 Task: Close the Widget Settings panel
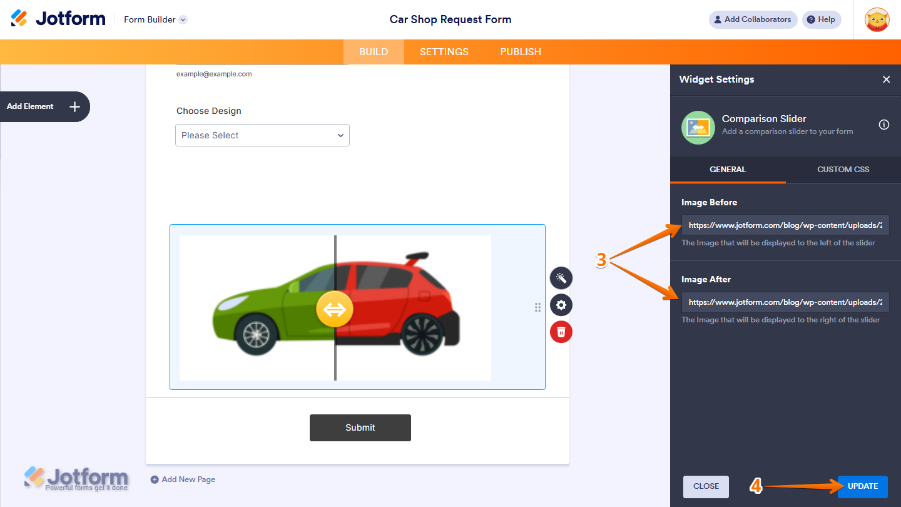pyautogui.click(x=886, y=79)
